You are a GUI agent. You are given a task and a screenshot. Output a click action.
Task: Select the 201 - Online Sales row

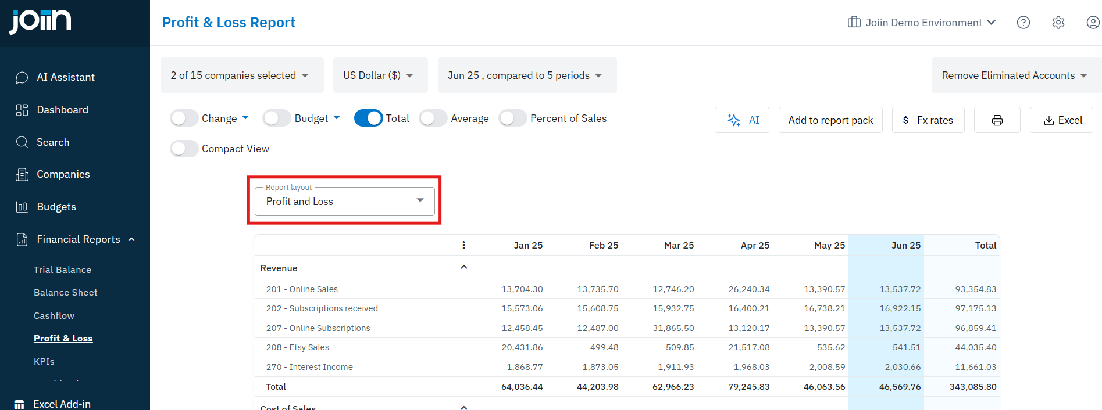[x=627, y=289]
